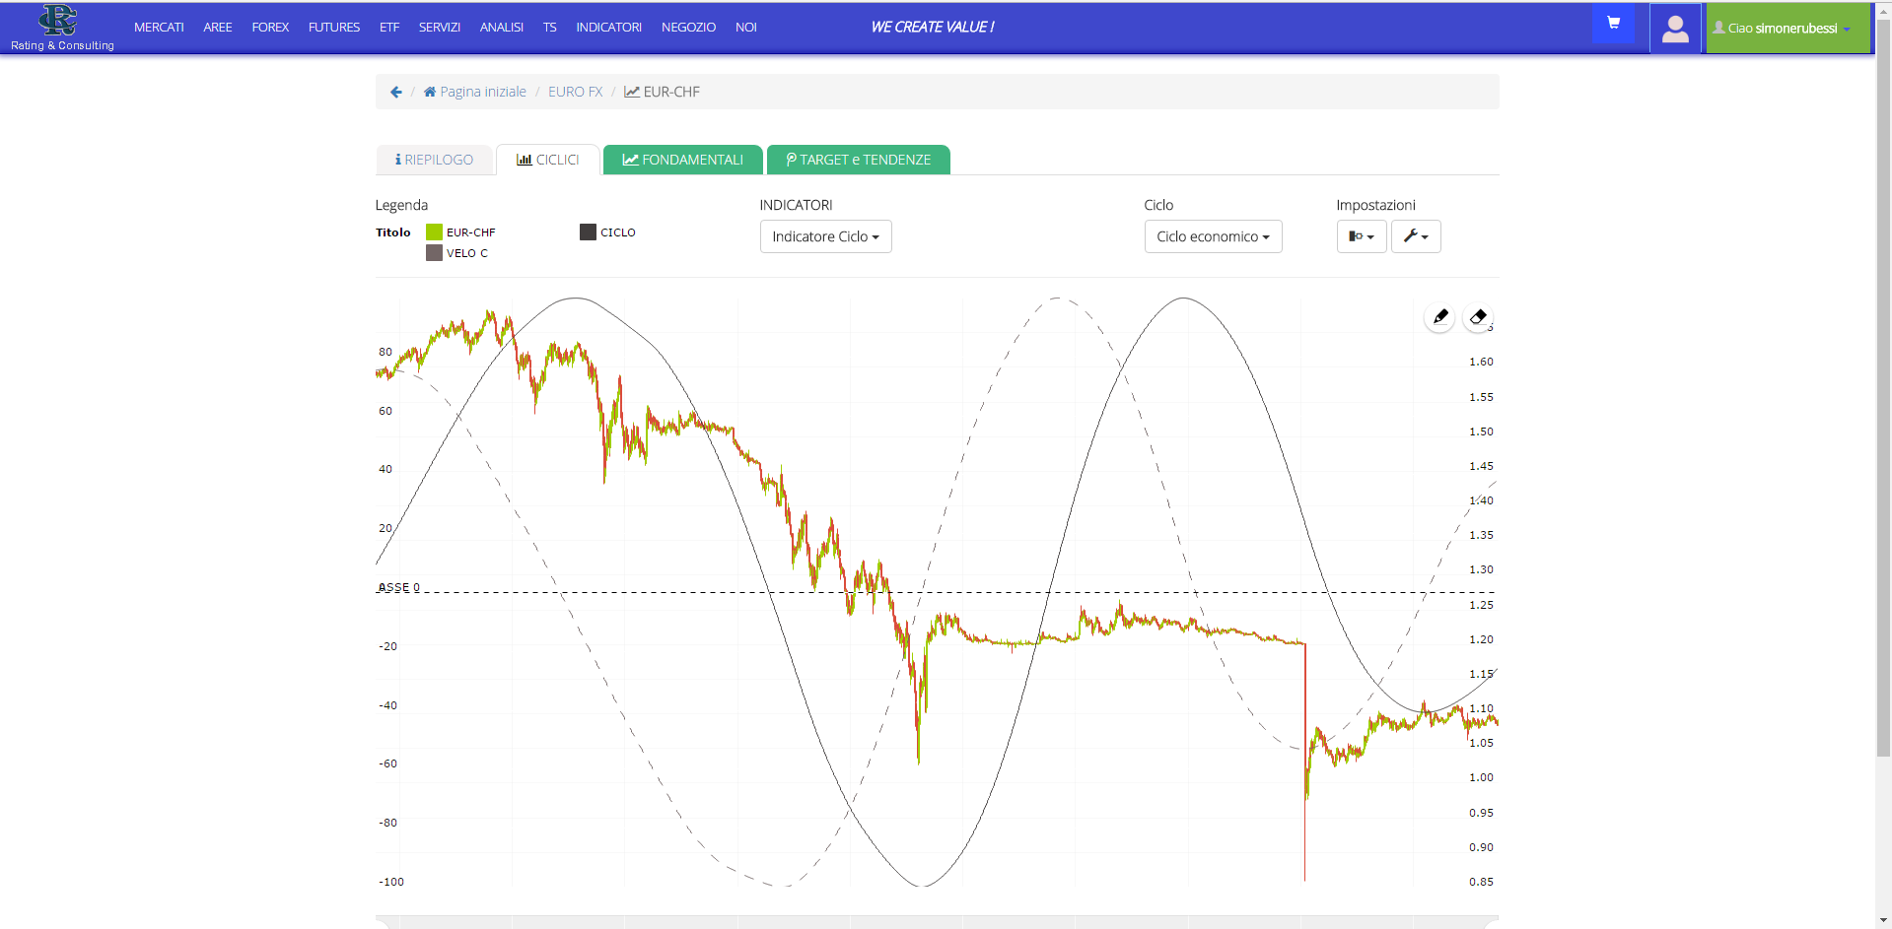Switch to the TARGET e TENDENZE tab

point(858,160)
